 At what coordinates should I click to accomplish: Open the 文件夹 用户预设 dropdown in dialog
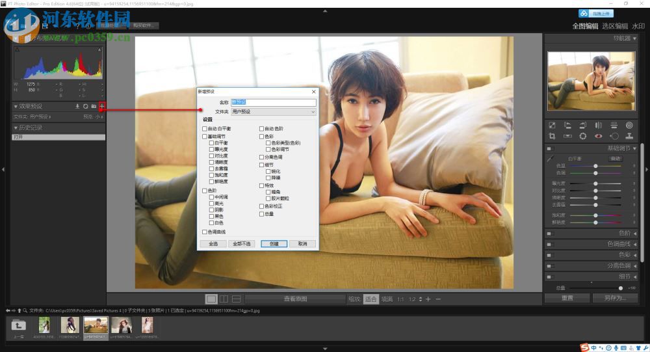tap(274, 112)
